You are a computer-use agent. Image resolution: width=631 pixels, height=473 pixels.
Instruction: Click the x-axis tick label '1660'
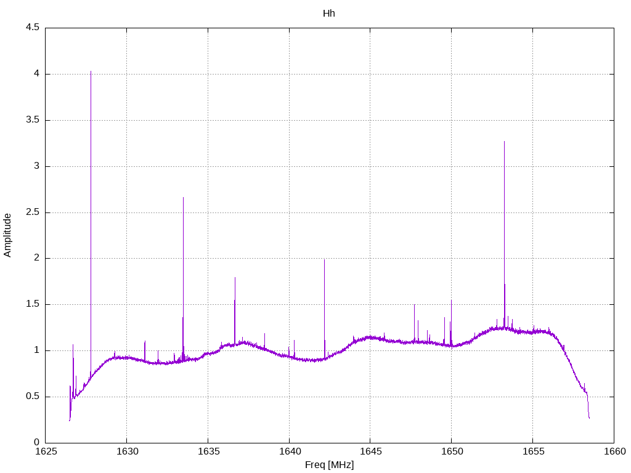(x=614, y=451)
